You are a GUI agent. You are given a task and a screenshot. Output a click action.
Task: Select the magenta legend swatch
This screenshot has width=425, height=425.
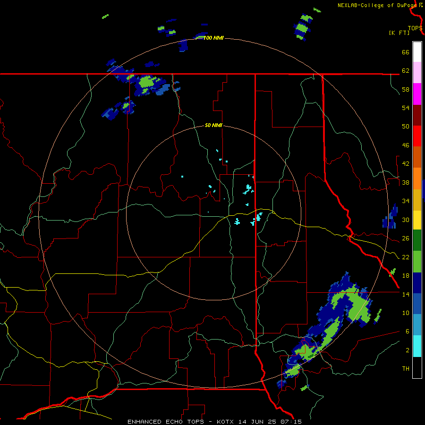click(x=417, y=94)
